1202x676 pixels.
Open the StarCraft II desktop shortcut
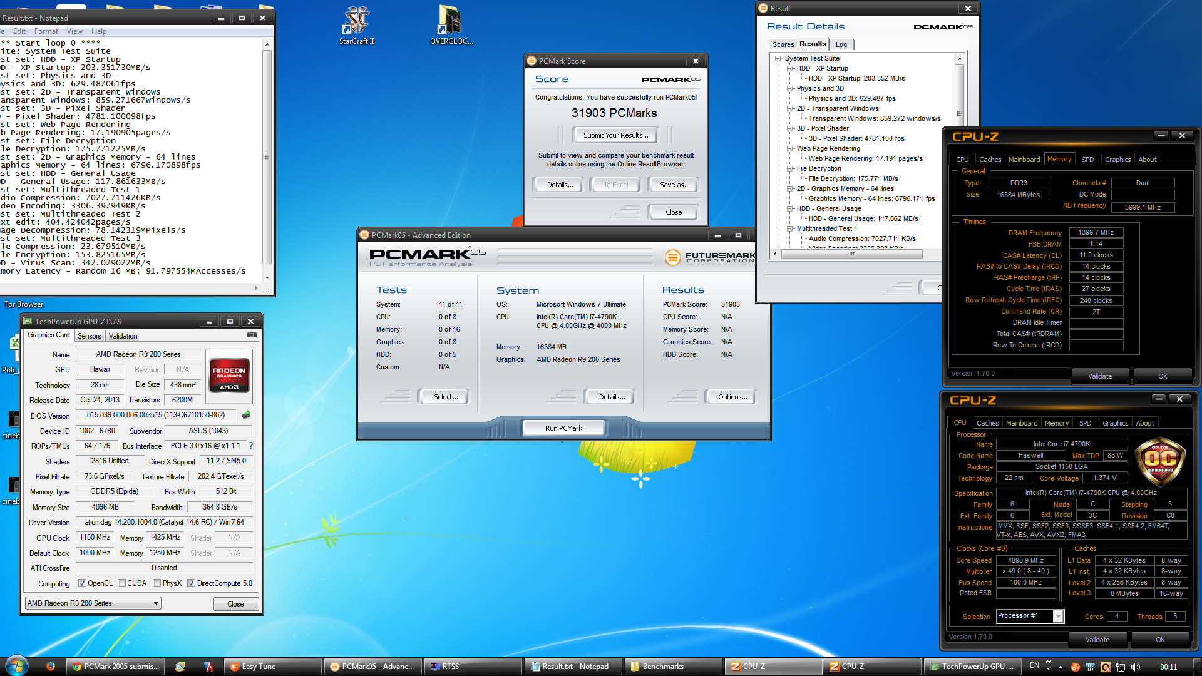pyautogui.click(x=356, y=24)
